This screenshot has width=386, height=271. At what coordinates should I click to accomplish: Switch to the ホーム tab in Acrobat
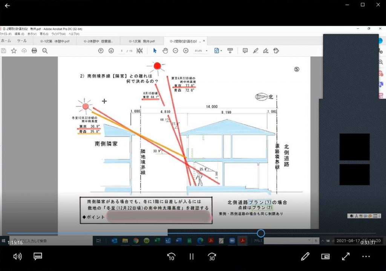point(6,41)
